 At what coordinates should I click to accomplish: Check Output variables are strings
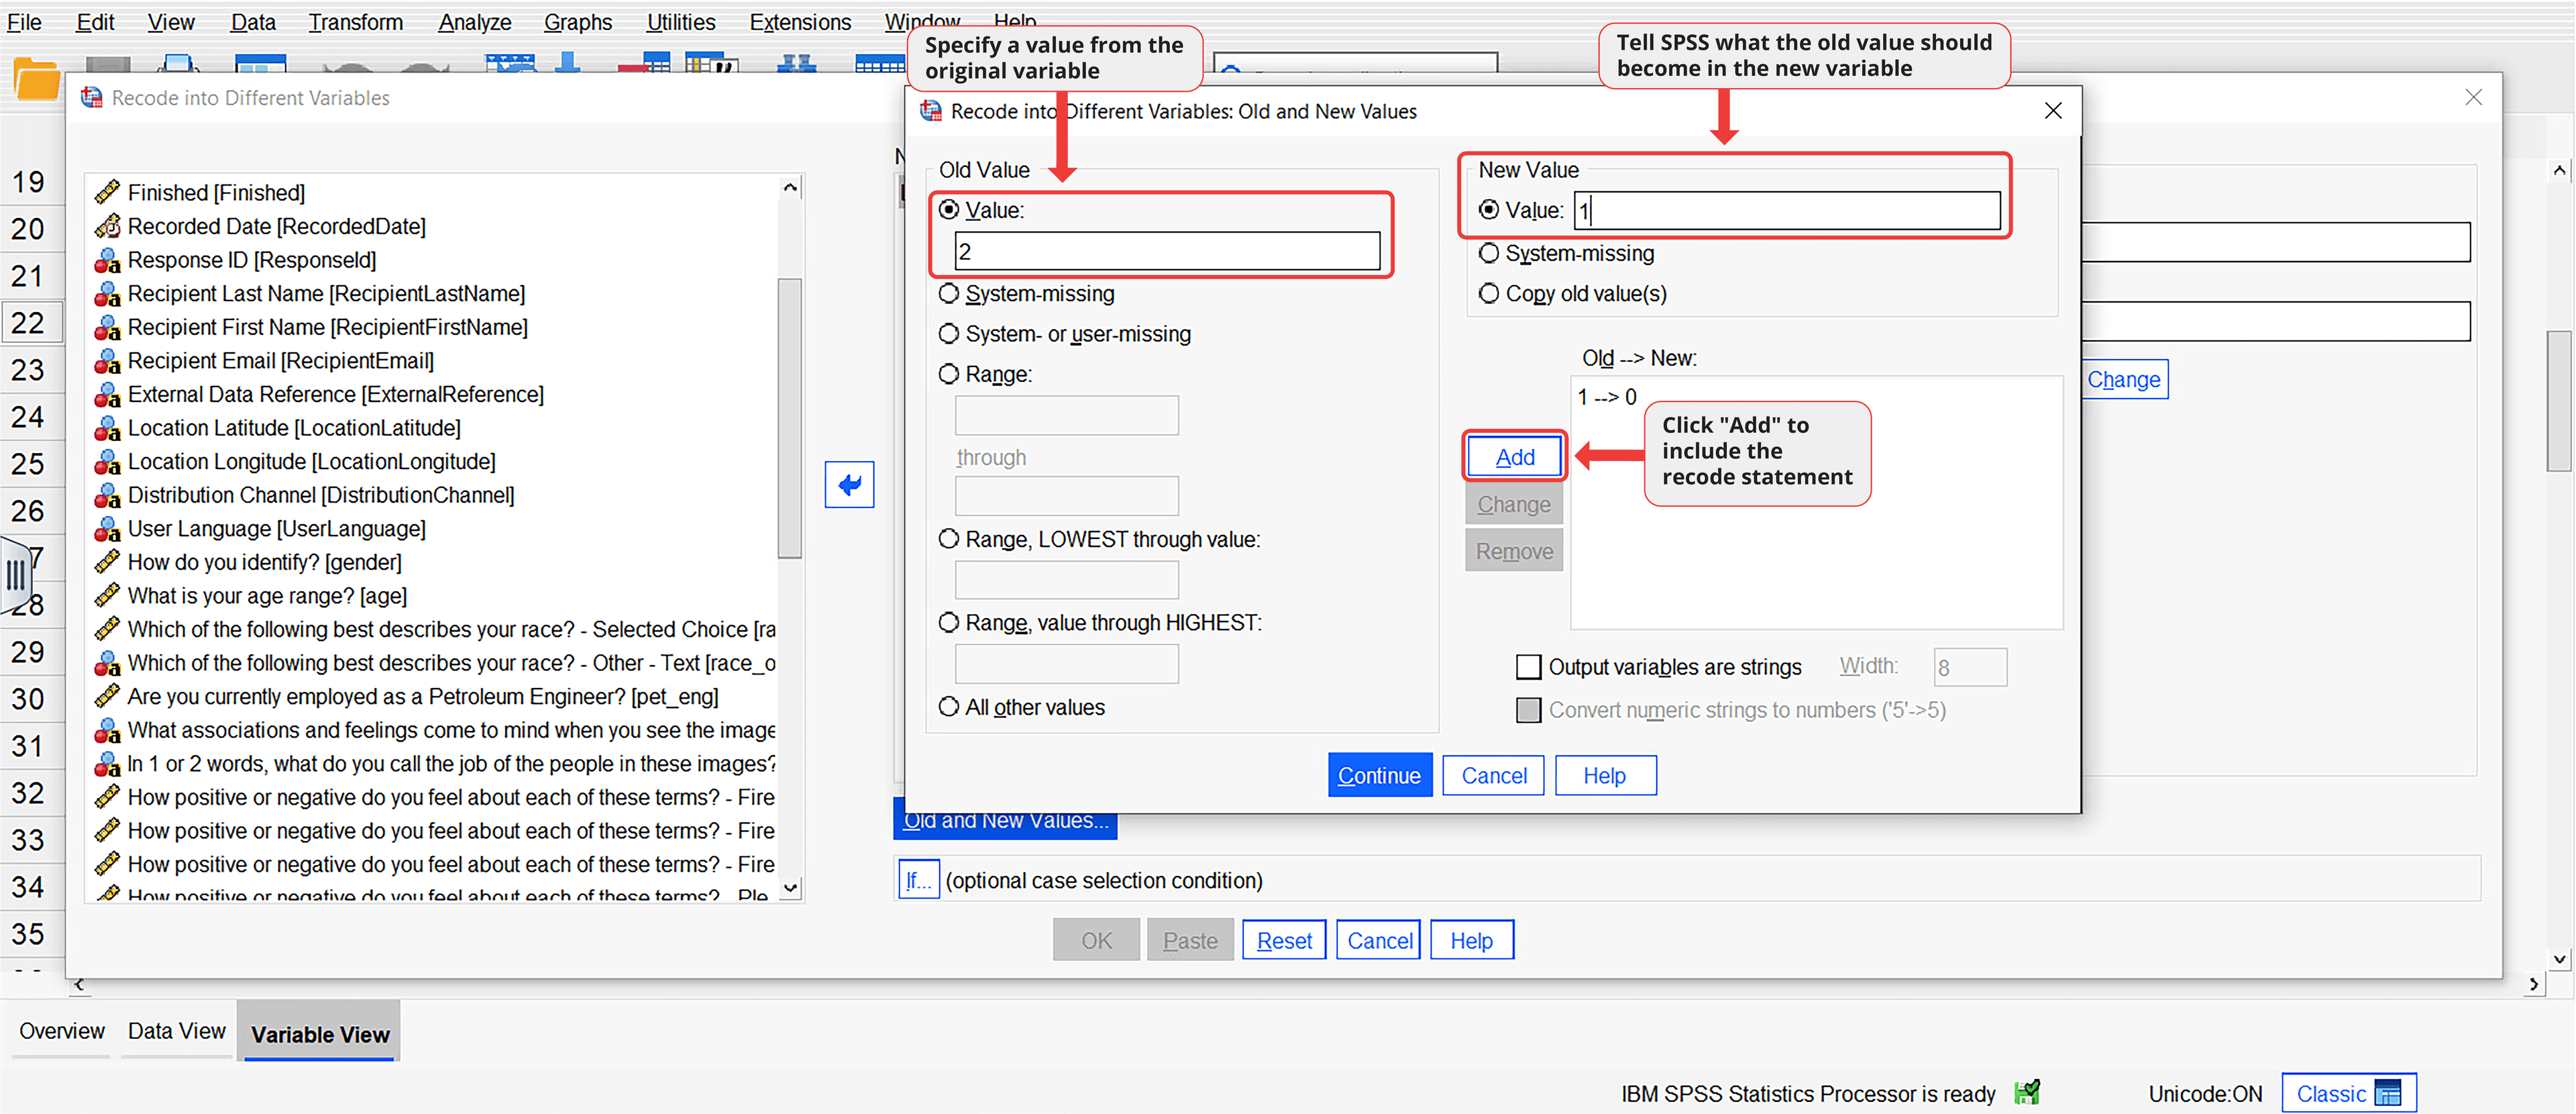(x=1528, y=667)
